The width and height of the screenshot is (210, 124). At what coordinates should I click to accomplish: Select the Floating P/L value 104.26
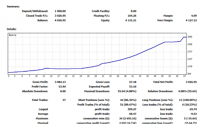(132, 16)
